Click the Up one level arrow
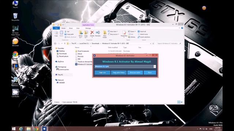This screenshot has width=234, height=131. point(65,44)
